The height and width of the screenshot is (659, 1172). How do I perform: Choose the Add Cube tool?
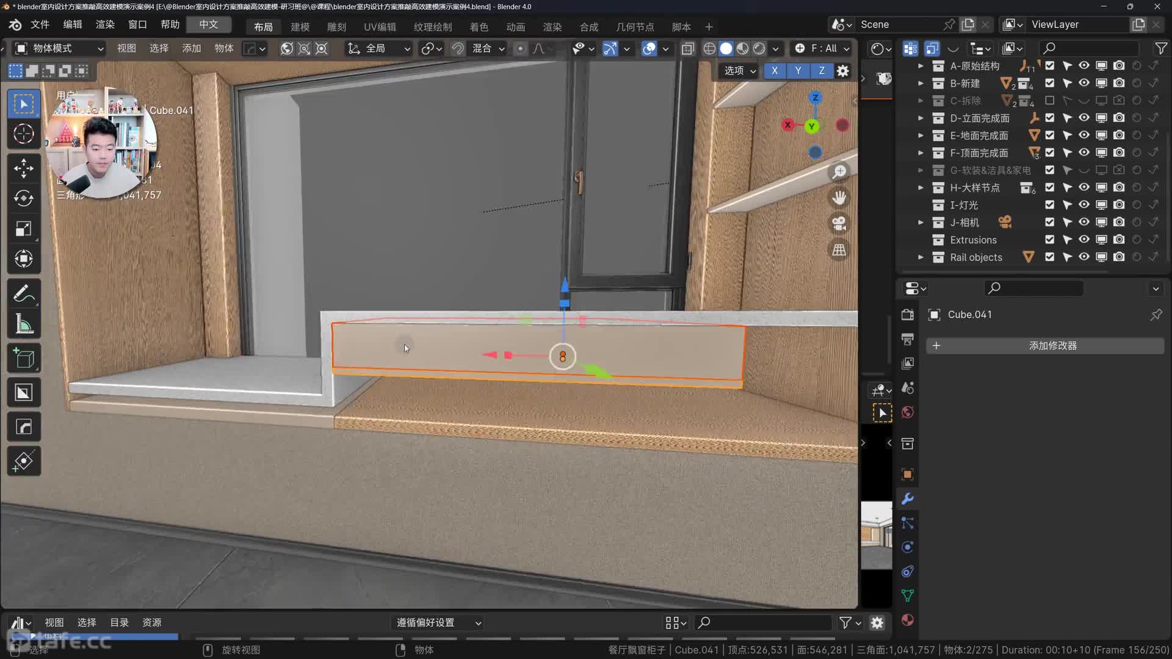[x=24, y=359]
